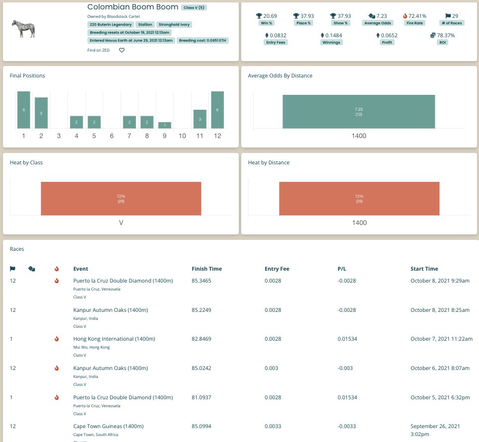Click the 78.37% ROI value
Image resolution: width=479 pixels, height=442 pixels.
pyautogui.click(x=446, y=35)
